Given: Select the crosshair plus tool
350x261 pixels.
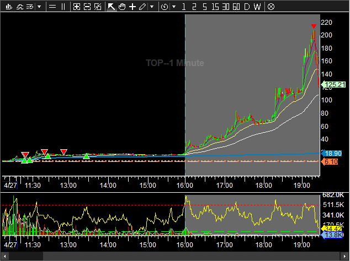Looking at the screenshot, I should click(x=132, y=7).
